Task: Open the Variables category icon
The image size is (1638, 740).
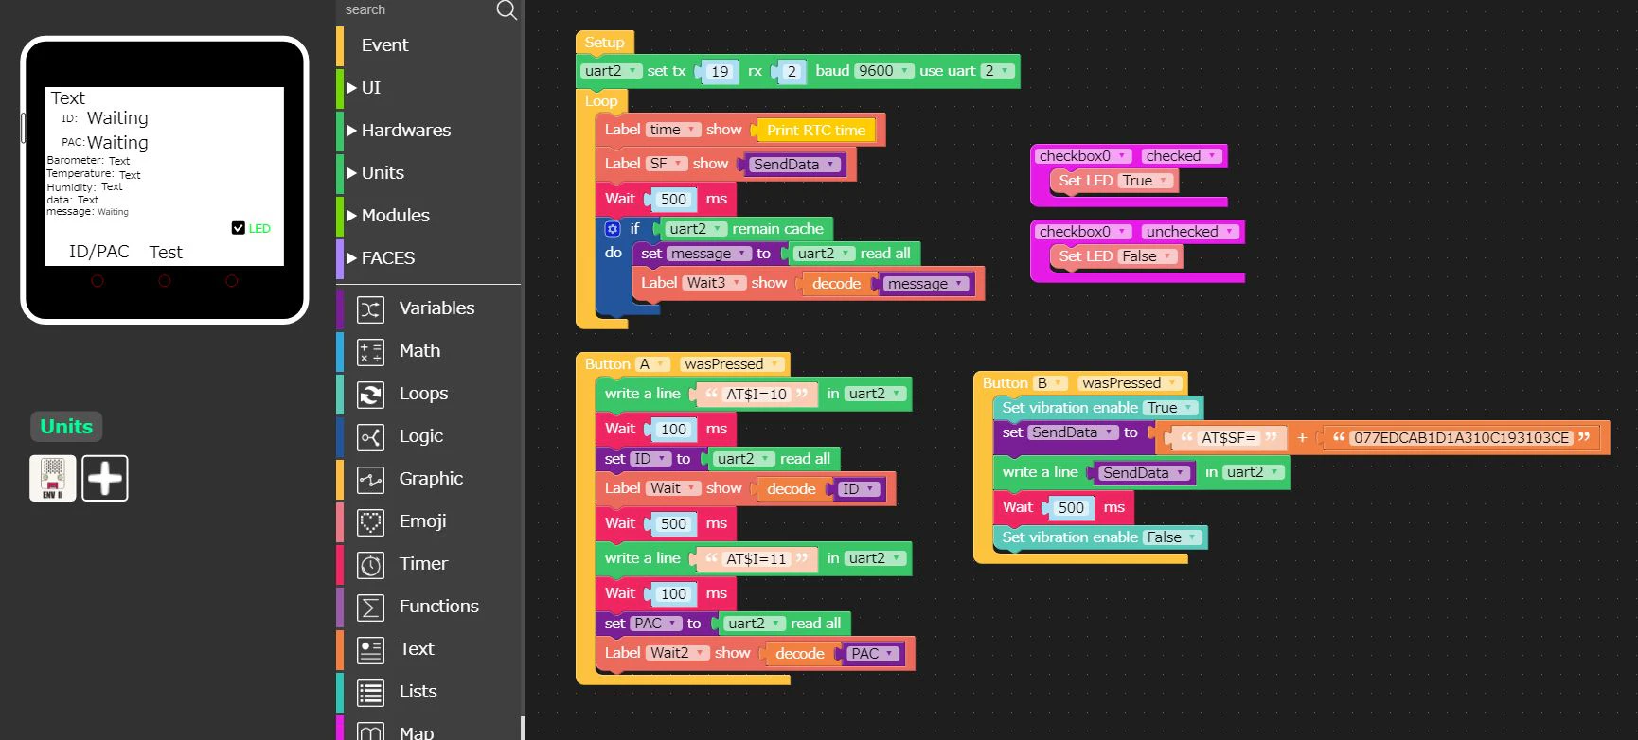Action: [370, 308]
